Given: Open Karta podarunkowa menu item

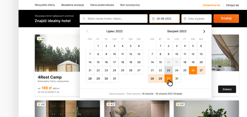Looking at the screenshot, I should (x=102, y=5).
